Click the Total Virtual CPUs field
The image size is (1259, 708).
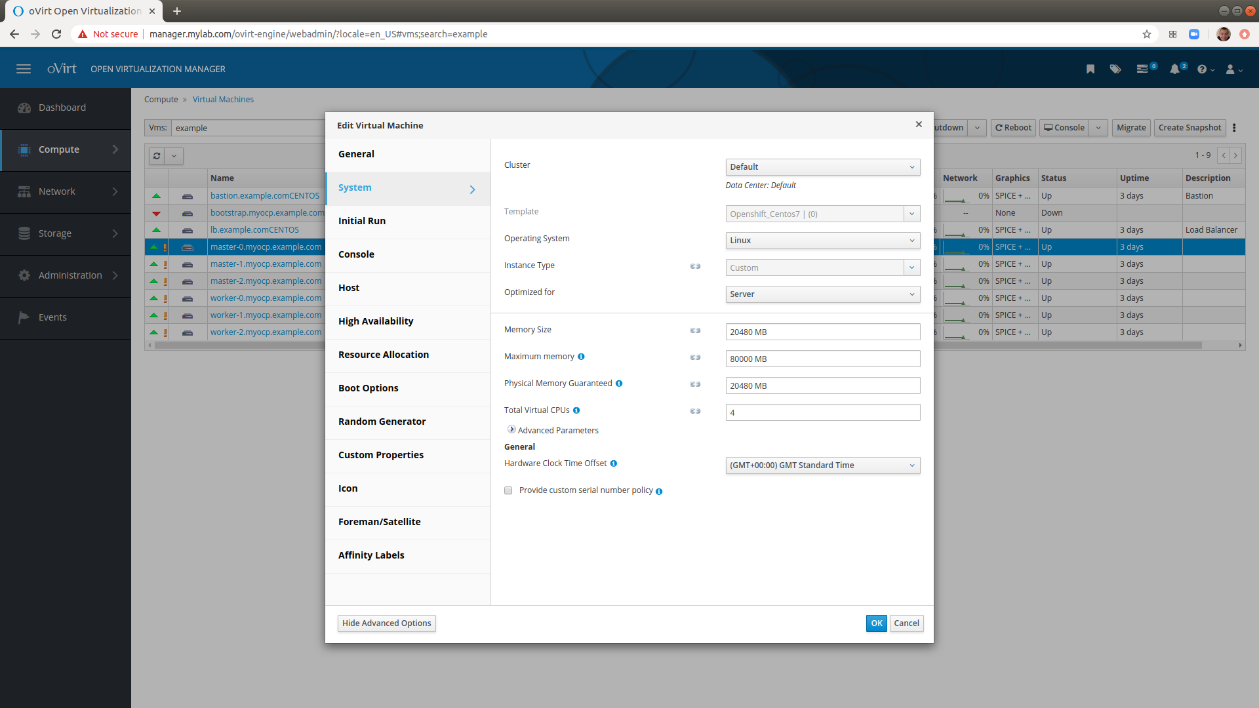click(x=822, y=413)
